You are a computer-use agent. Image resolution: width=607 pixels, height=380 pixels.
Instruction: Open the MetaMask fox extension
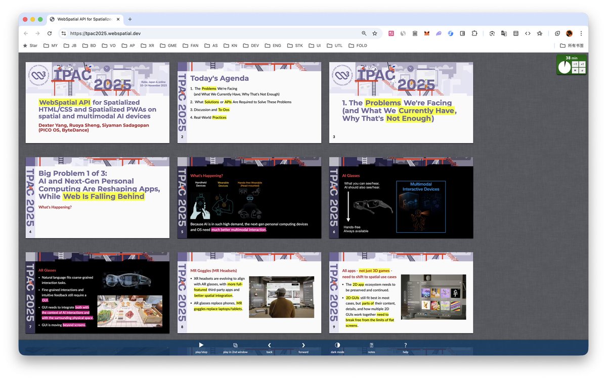click(427, 33)
